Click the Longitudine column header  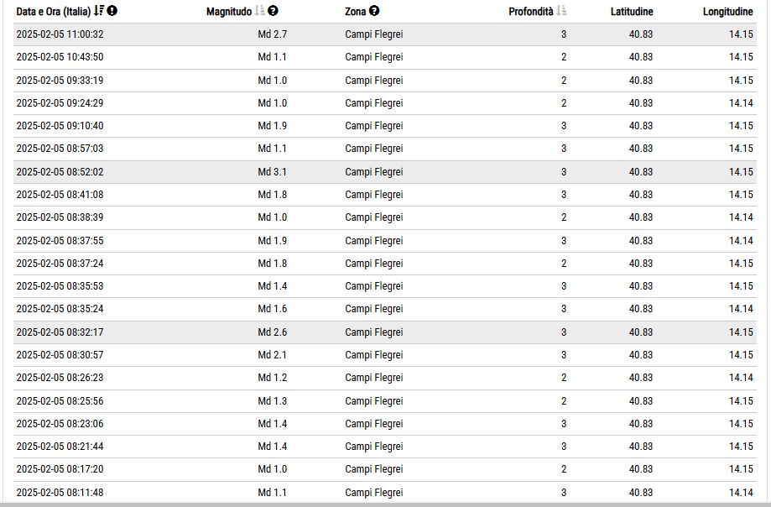[727, 11]
